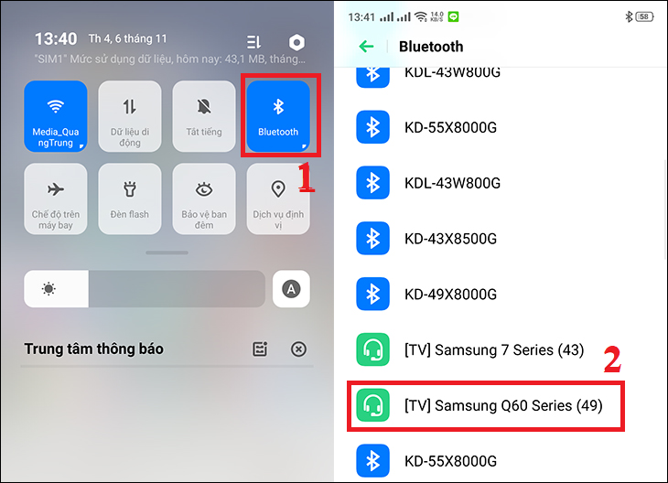Tap the green back arrow
The height and width of the screenshot is (483, 668).
[366, 47]
